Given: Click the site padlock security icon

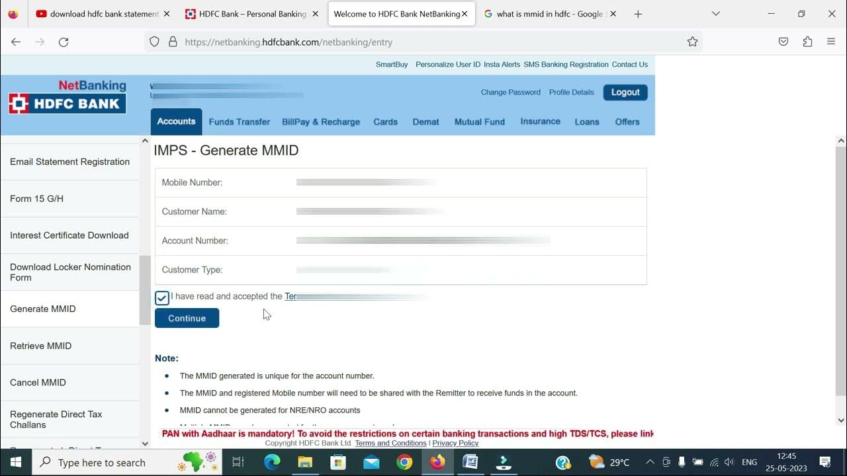Looking at the screenshot, I should [x=173, y=42].
